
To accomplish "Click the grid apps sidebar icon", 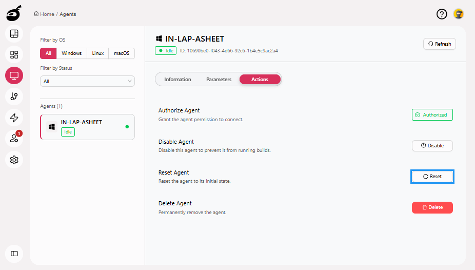I will tap(14, 54).
